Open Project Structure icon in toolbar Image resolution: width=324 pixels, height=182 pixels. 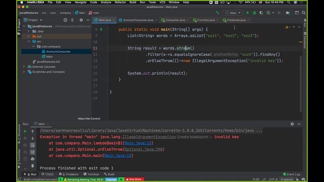(x=288, y=13)
